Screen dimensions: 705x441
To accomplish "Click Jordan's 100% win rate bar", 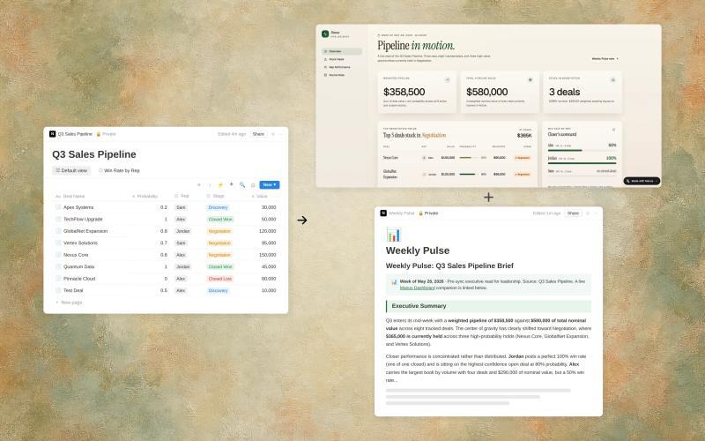I will point(582,163).
